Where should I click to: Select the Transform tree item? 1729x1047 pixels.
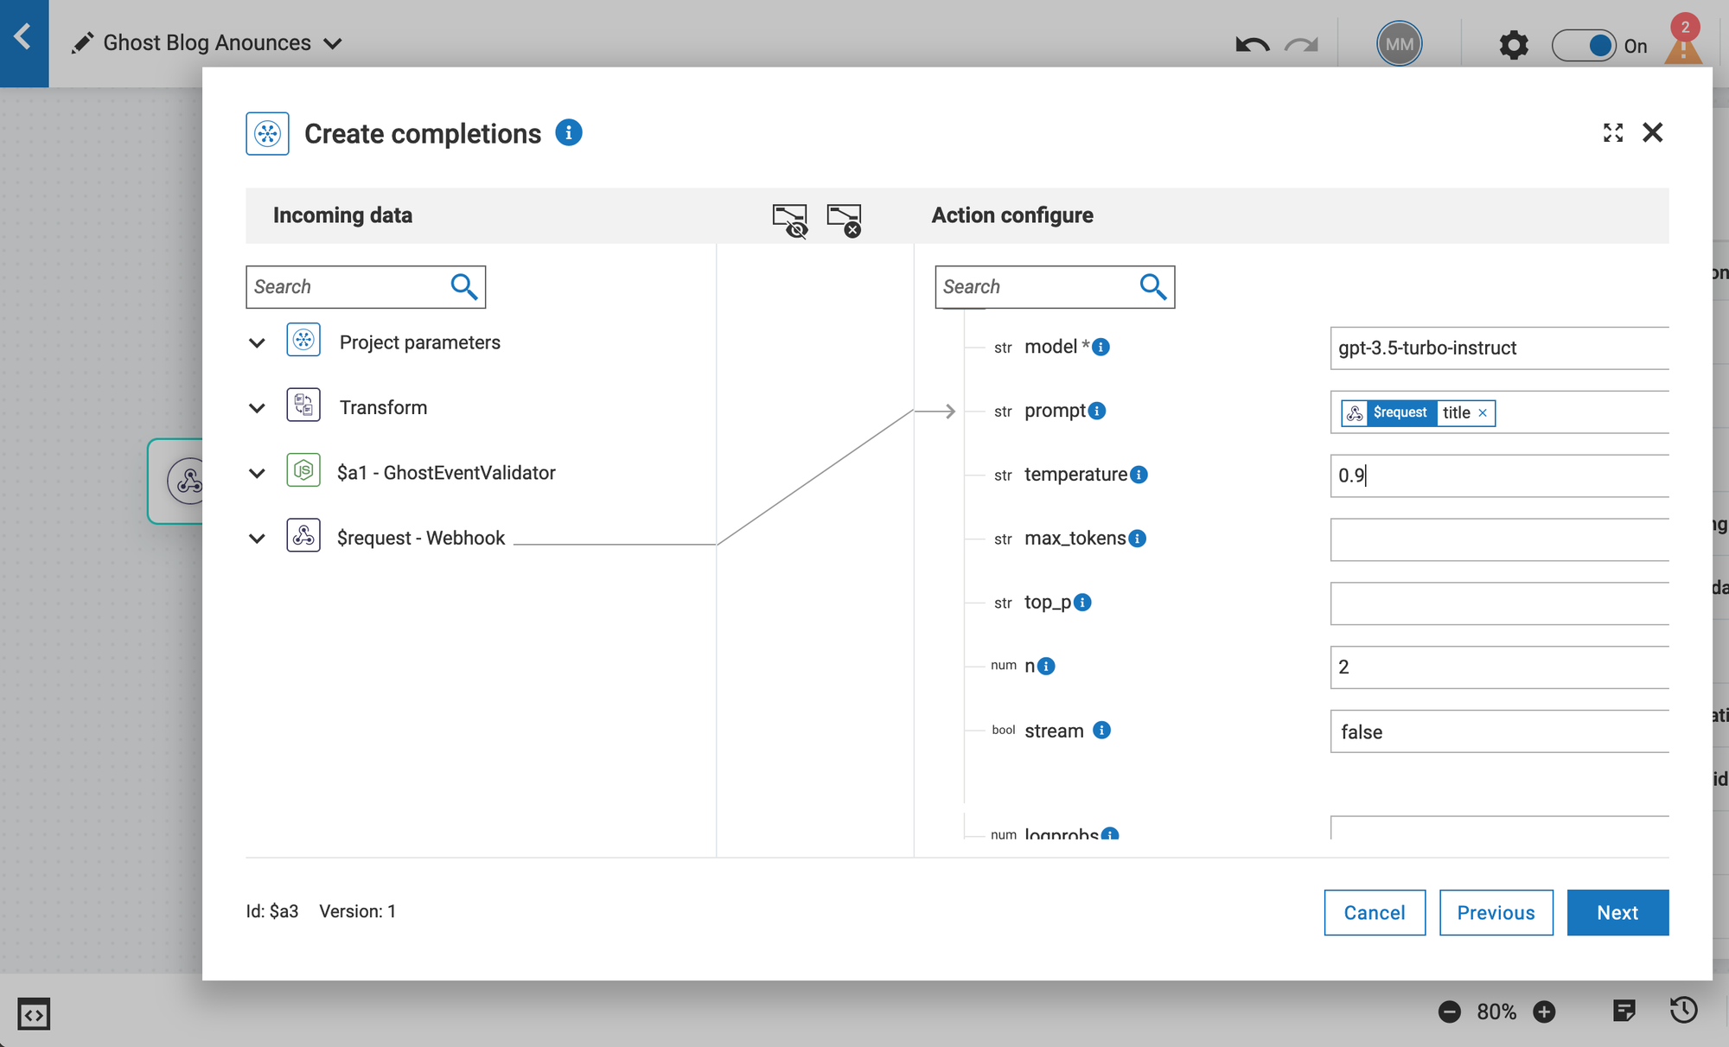click(x=383, y=407)
